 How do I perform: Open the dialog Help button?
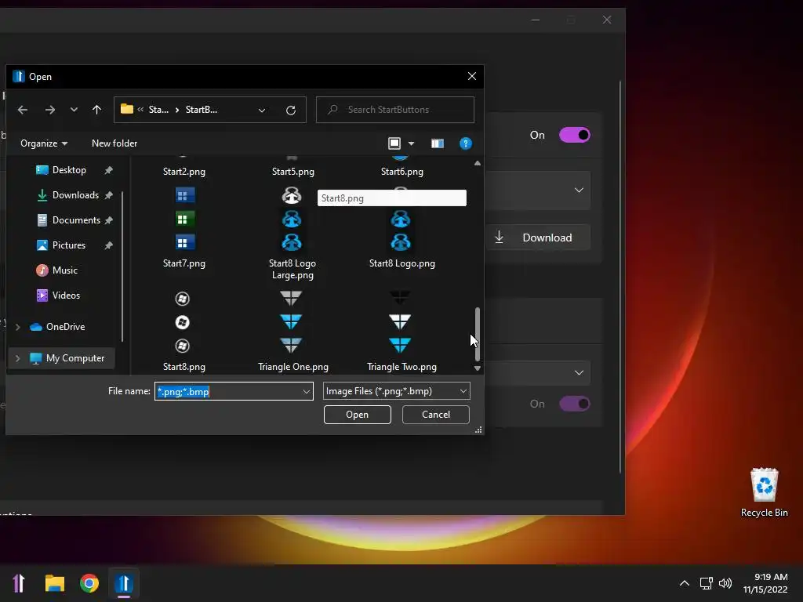(x=466, y=143)
